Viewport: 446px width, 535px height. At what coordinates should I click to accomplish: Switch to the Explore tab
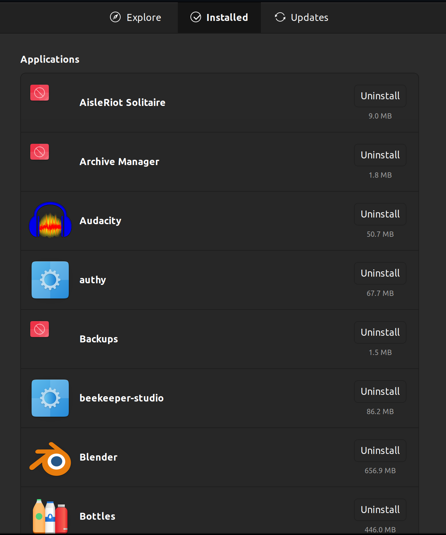tap(136, 17)
